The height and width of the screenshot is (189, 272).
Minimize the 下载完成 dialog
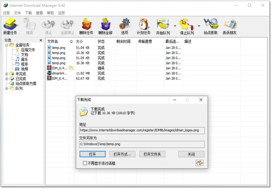pyautogui.click(x=175, y=100)
